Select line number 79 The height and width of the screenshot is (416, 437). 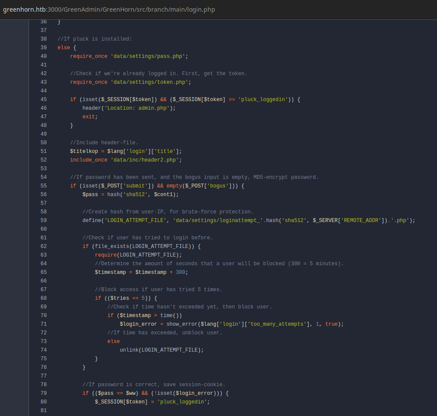coord(44,393)
